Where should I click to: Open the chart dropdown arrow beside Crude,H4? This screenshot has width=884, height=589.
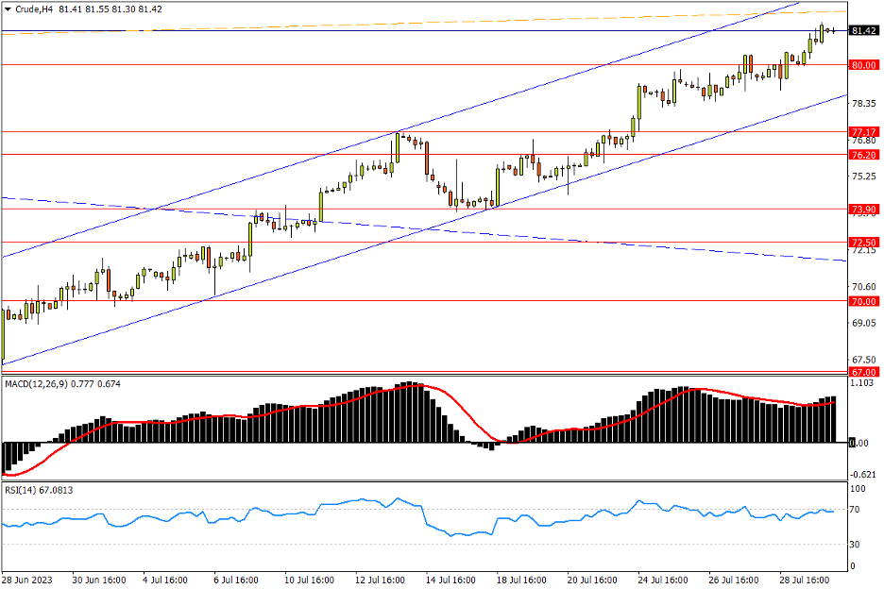click(x=8, y=9)
